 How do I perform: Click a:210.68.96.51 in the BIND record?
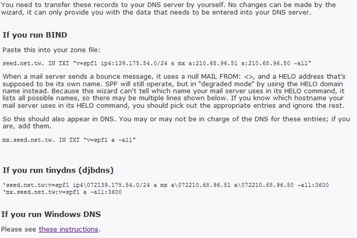[x=213, y=63]
